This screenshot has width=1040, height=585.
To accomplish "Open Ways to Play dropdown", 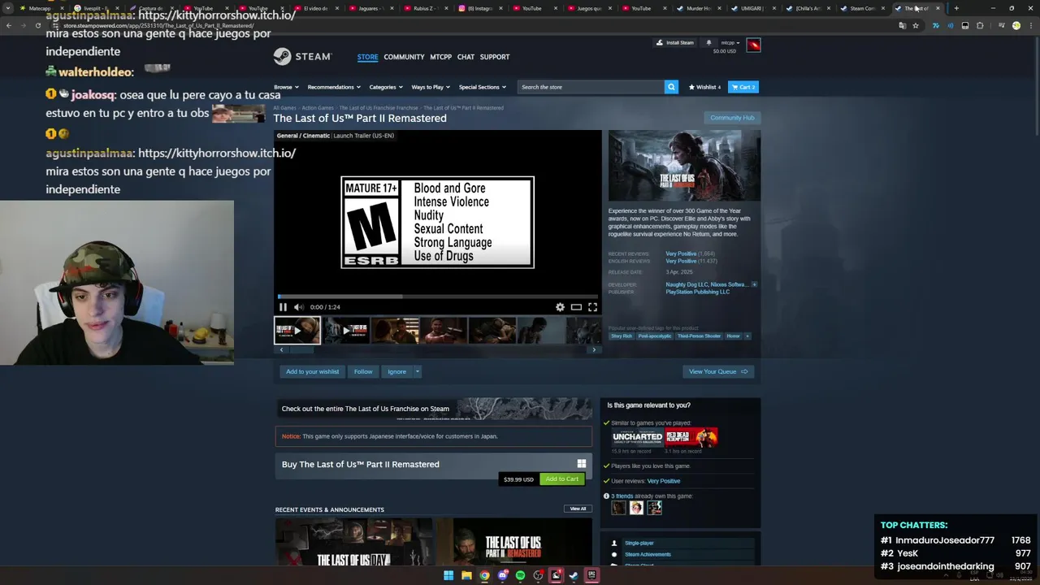I will [431, 87].
